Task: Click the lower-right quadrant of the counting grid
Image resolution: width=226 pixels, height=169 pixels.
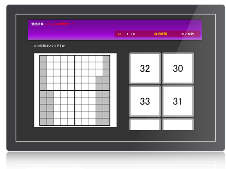Action: [x=92, y=108]
